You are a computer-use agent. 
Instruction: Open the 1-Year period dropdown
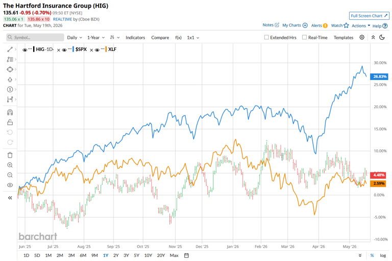[96, 37]
